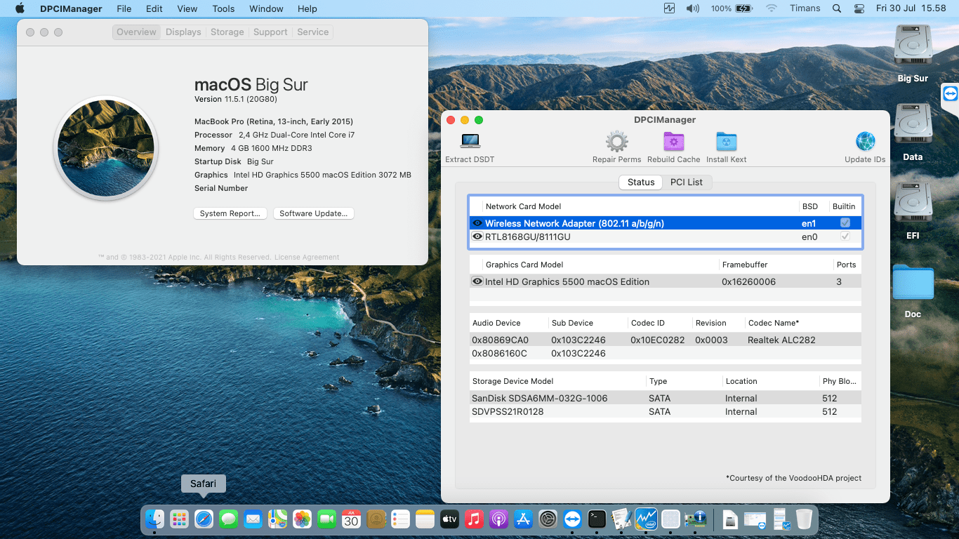Open Spotlight search in menu bar
Image resolution: width=959 pixels, height=539 pixels.
836,8
